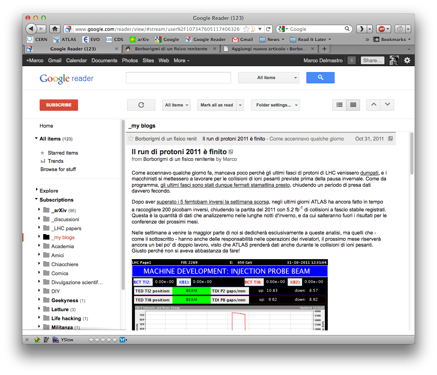Click the red SUBSCRIBE button

tap(59, 105)
